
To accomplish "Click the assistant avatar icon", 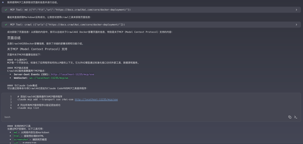I will pyautogui.click(x=3, y=2).
